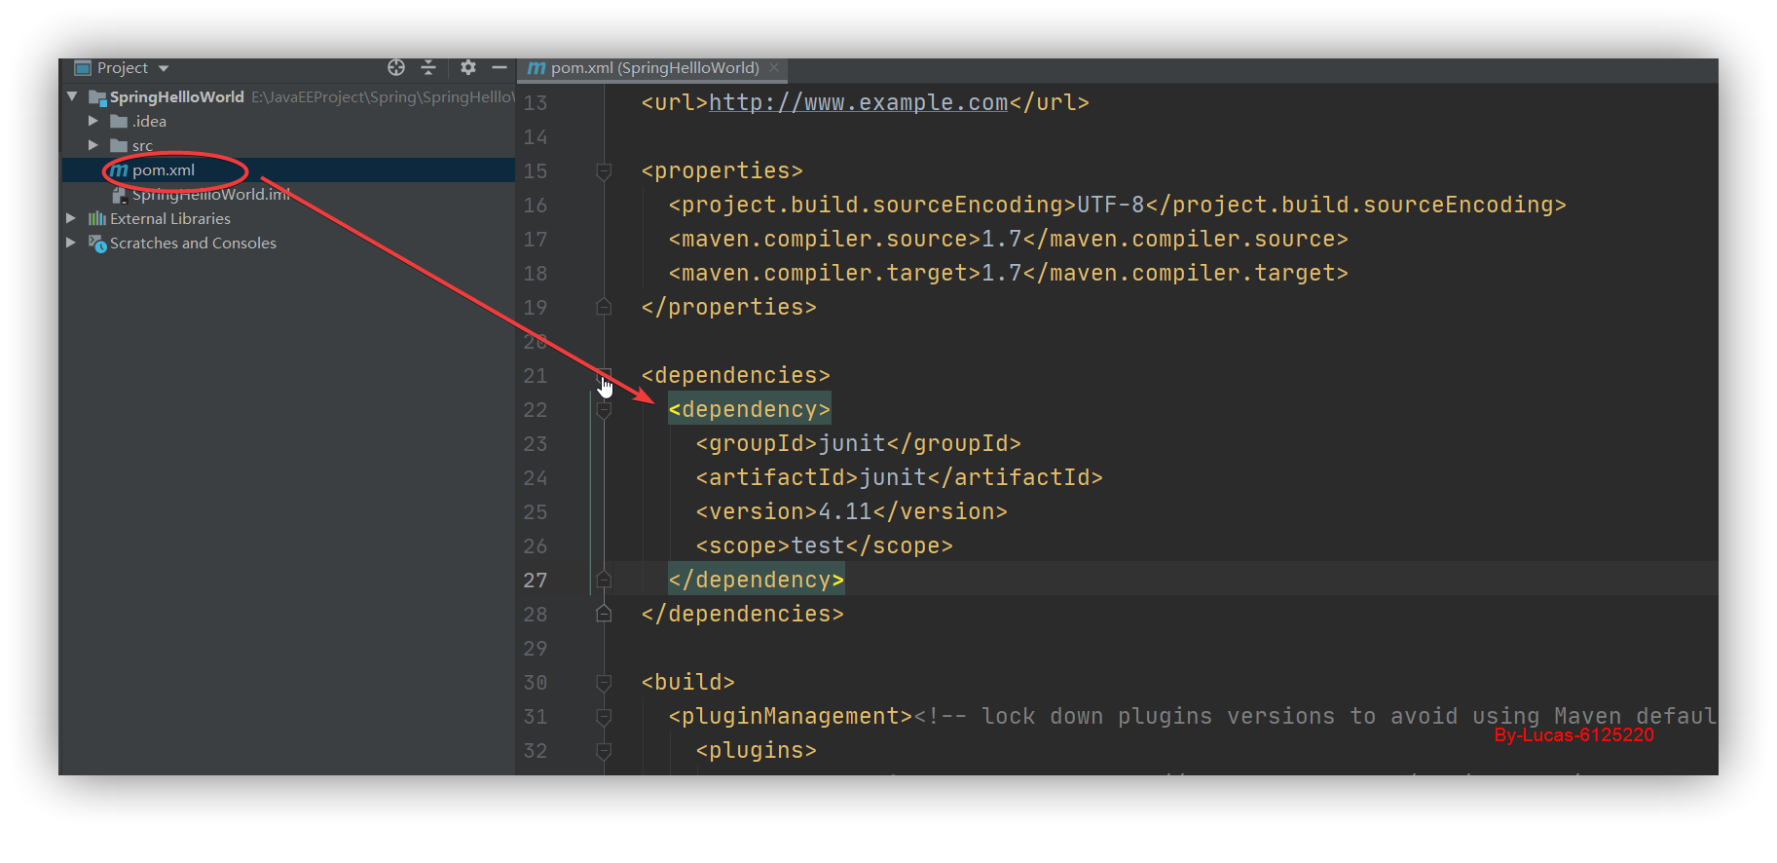Fold the plugins block at line 32
Viewport: 1777px width, 863px height.
click(604, 751)
